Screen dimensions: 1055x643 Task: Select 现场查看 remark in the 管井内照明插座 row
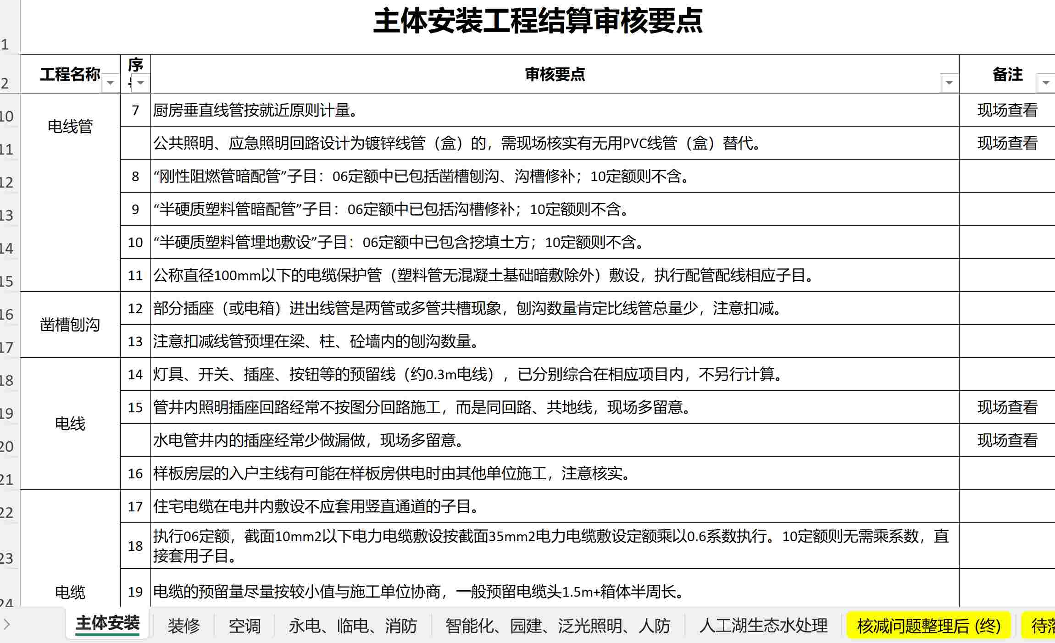coord(1007,407)
